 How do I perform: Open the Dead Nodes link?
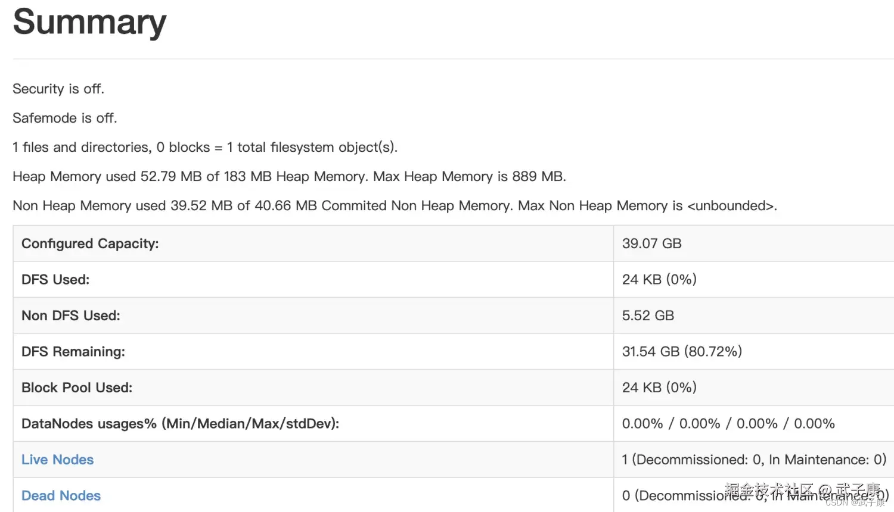pyautogui.click(x=61, y=495)
